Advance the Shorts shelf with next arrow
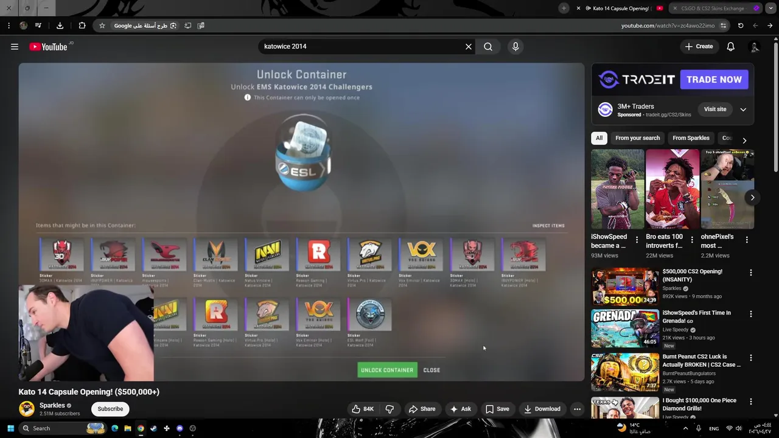The width and height of the screenshot is (779, 438). [752, 197]
